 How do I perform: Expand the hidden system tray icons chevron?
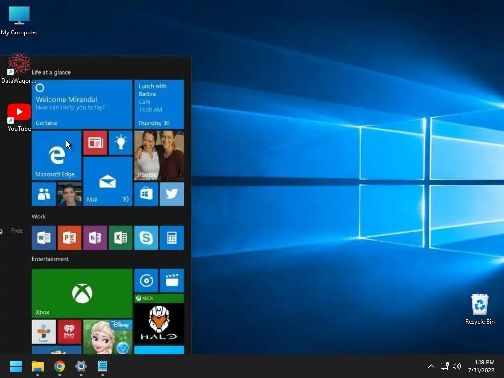431,366
